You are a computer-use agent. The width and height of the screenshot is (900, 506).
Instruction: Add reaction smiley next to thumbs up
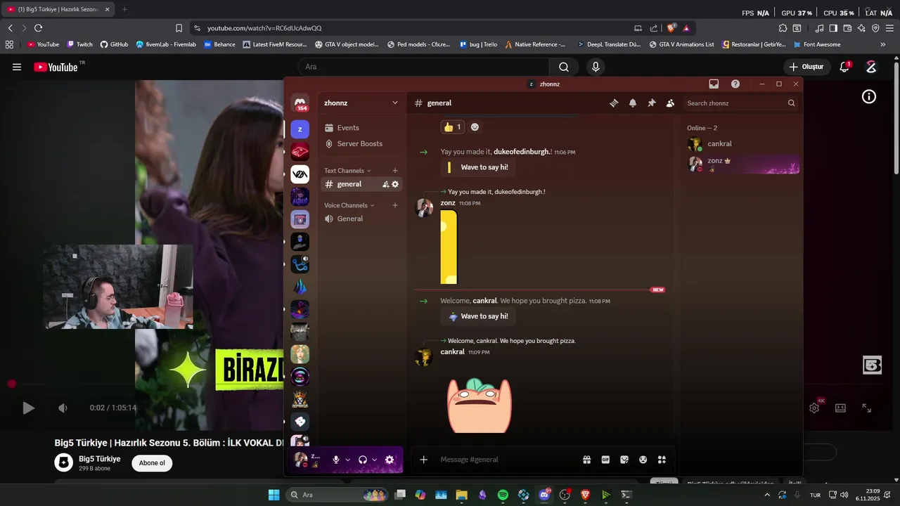pos(475,127)
